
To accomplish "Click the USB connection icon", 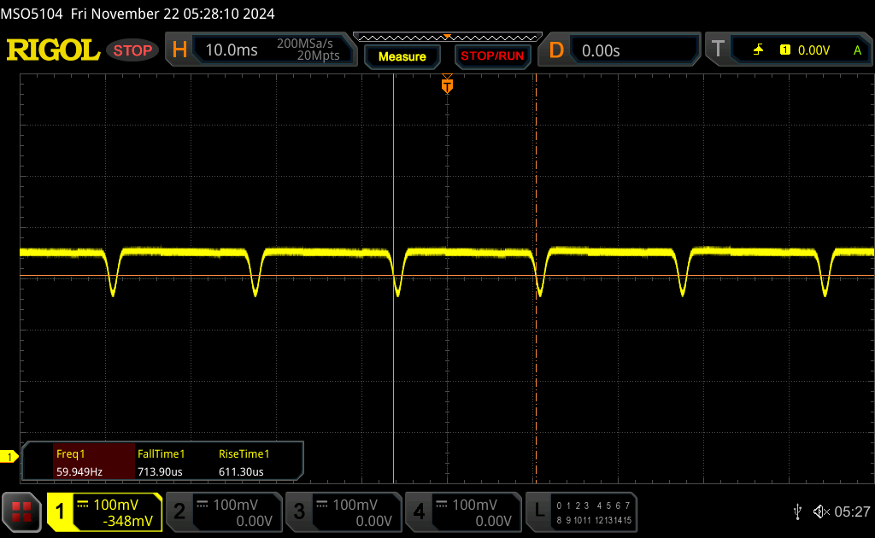I will click(x=797, y=512).
